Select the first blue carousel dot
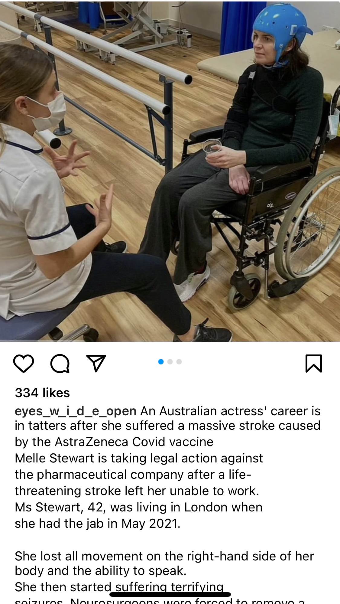340x604 pixels. [x=161, y=361]
